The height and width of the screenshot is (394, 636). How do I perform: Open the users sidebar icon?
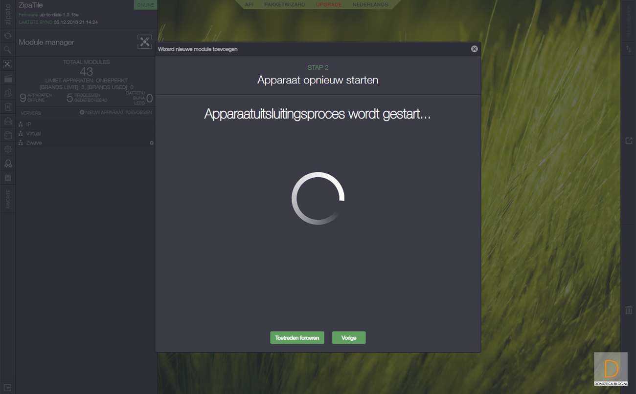8,92
